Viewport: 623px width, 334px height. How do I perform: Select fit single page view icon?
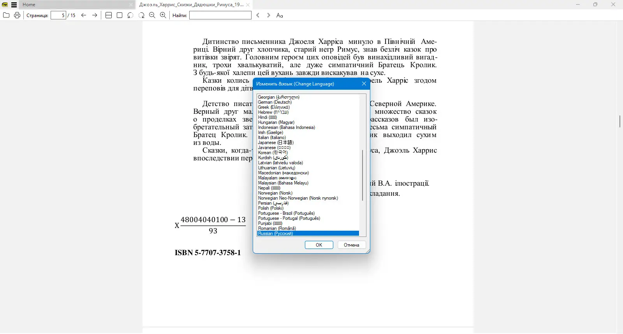(x=120, y=15)
